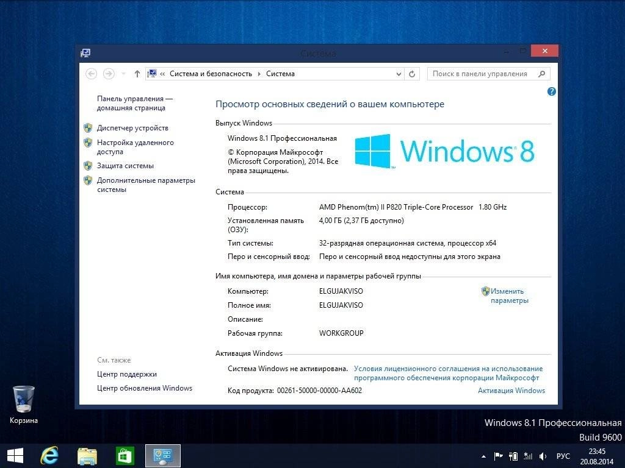
Task: Open 'Настройка удаленного доступа' link
Action: [135, 147]
